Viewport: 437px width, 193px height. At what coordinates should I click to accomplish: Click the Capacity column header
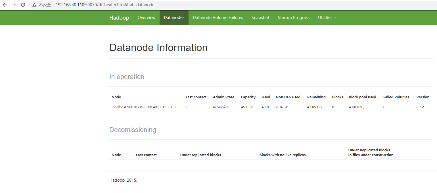(248, 97)
